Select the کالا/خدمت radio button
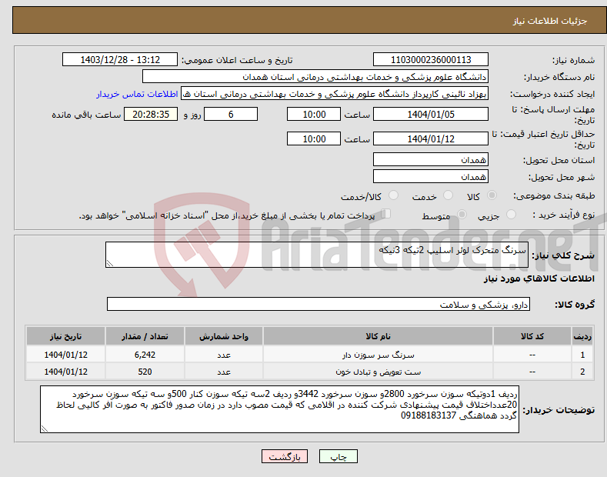Screen dimensions: 607x477 click(x=393, y=195)
